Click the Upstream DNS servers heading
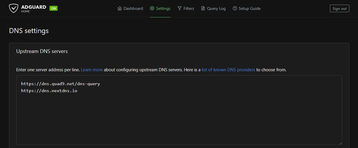 pyautogui.click(x=42, y=51)
